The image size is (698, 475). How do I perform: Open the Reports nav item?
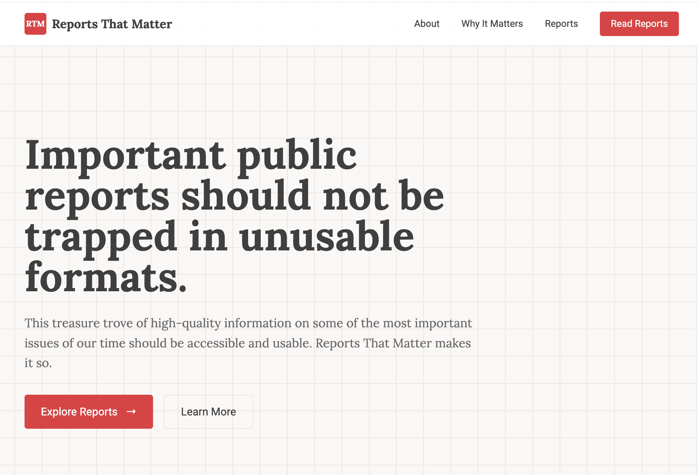[561, 24]
